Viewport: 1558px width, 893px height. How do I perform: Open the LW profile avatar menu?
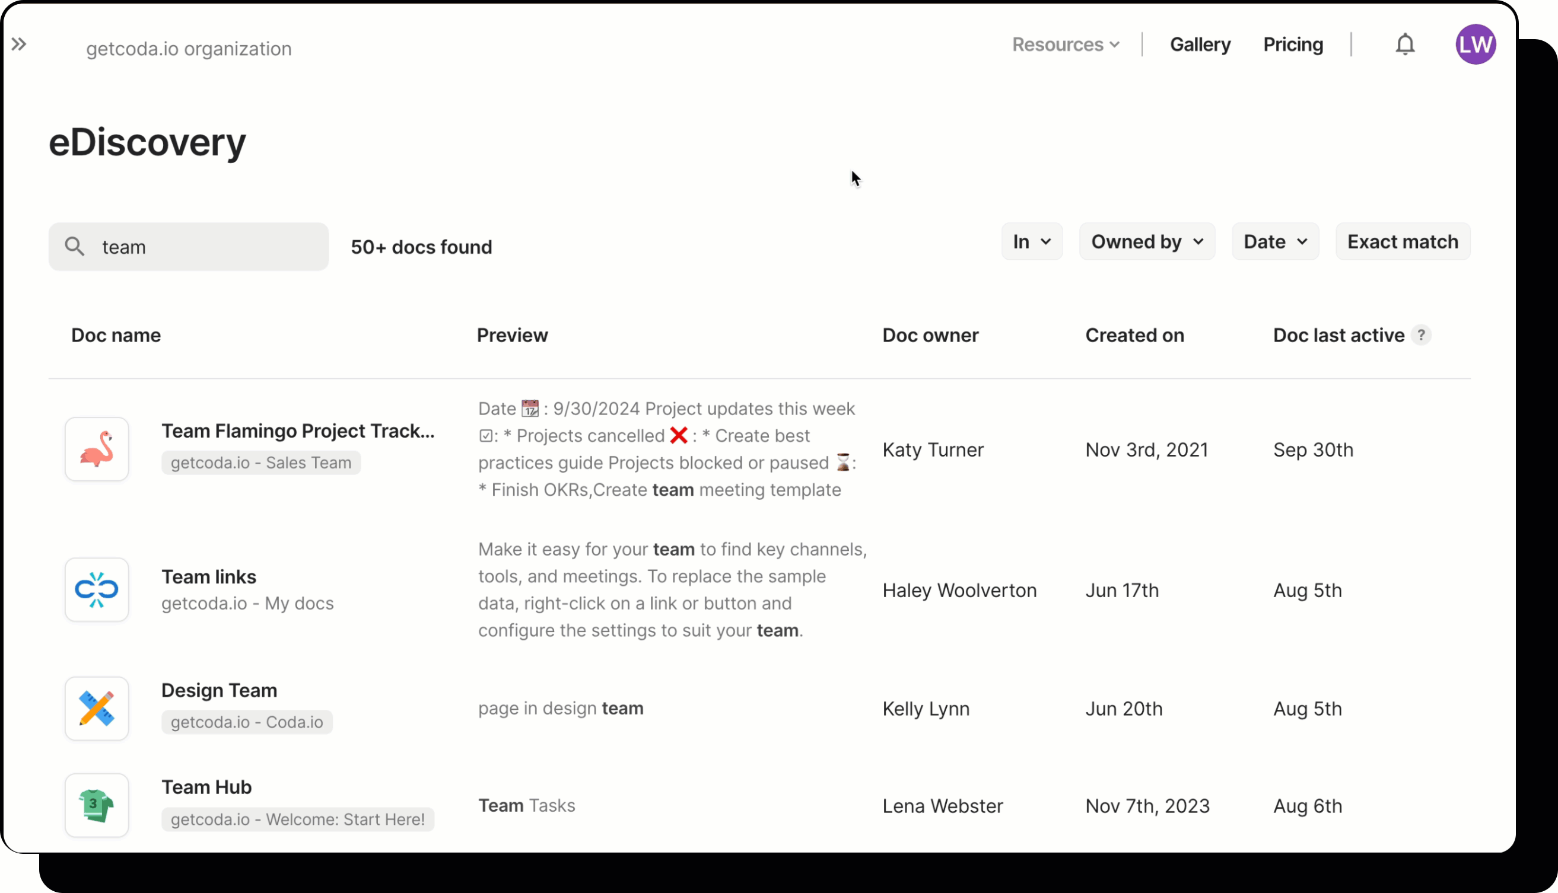pyautogui.click(x=1475, y=45)
